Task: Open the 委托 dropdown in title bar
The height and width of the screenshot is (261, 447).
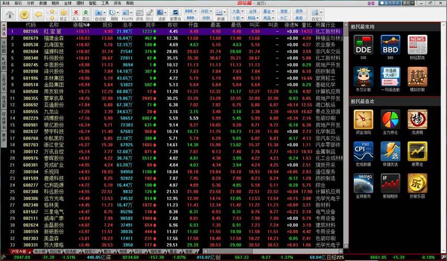Action: pos(408,3)
